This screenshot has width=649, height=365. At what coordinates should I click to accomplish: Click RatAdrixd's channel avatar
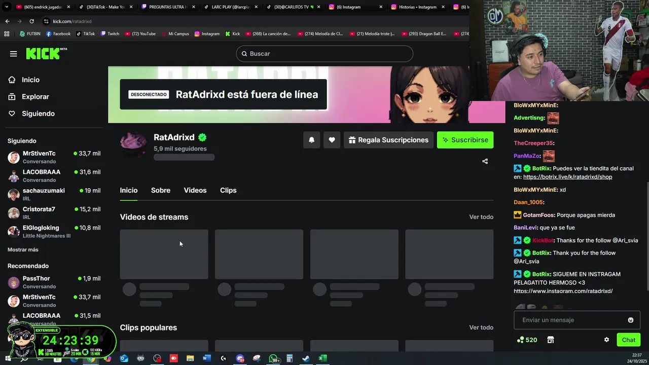click(x=133, y=143)
